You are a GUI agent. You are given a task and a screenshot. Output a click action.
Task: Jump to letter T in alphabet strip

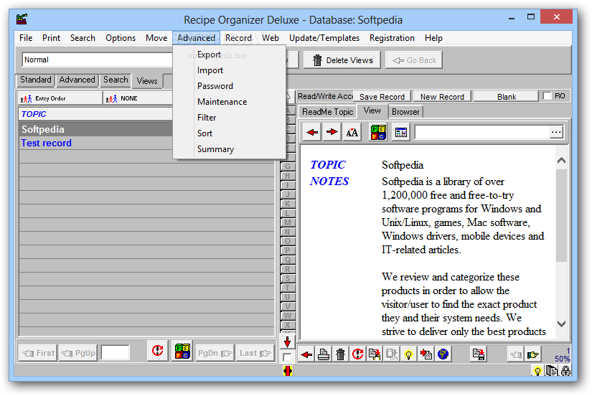288,288
